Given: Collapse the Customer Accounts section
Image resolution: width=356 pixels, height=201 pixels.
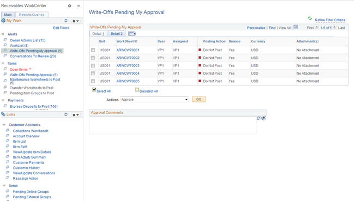Looking at the screenshot, I should point(4,125).
